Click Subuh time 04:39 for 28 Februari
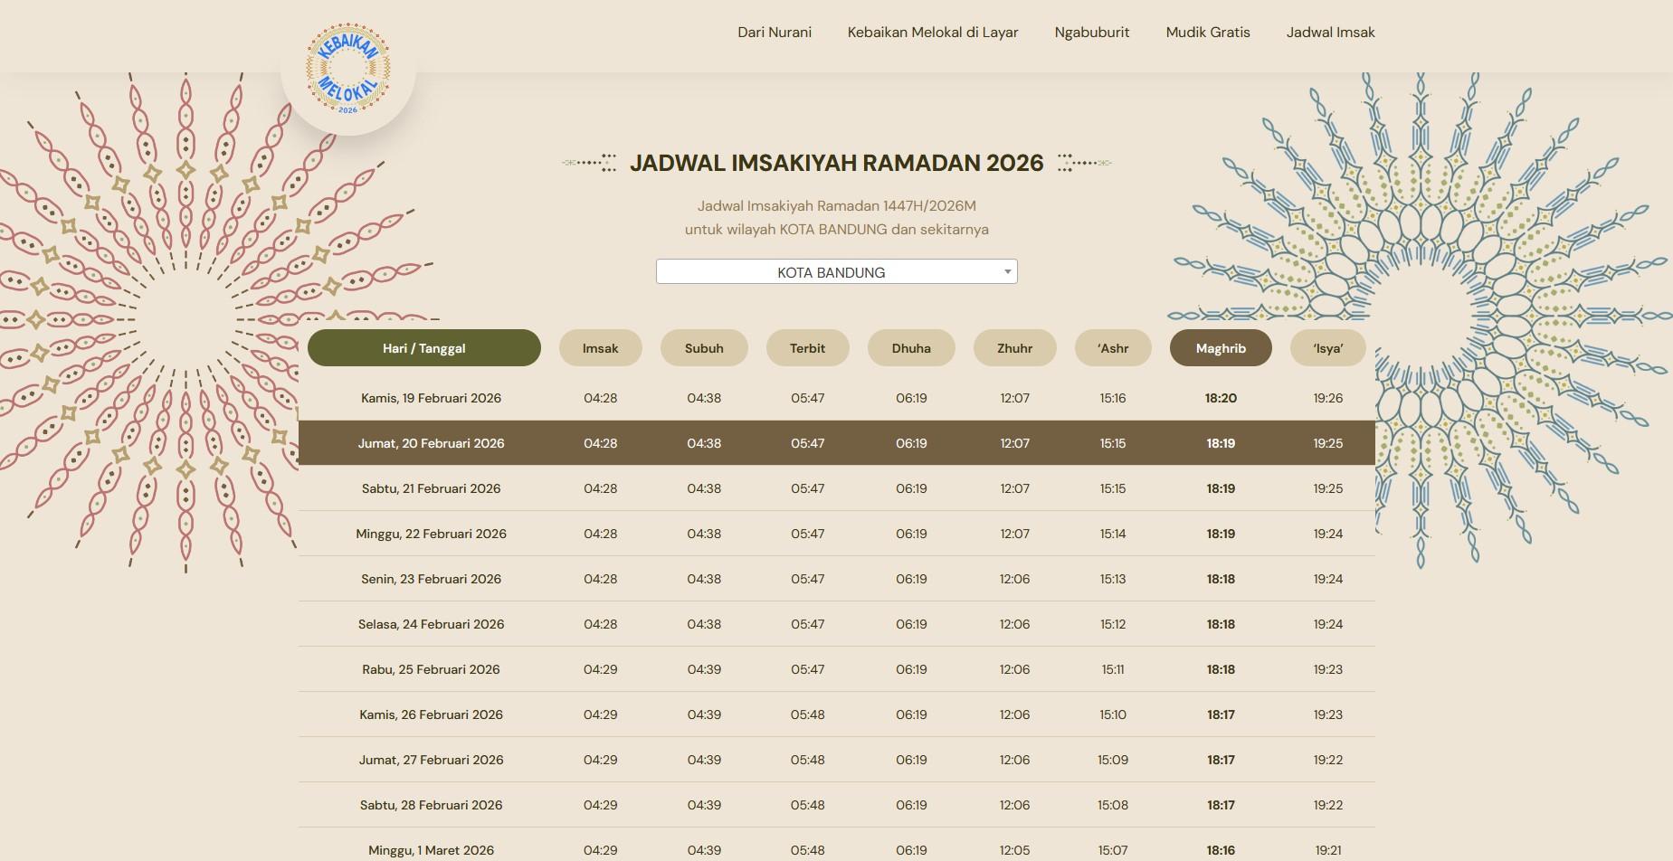 pos(704,805)
